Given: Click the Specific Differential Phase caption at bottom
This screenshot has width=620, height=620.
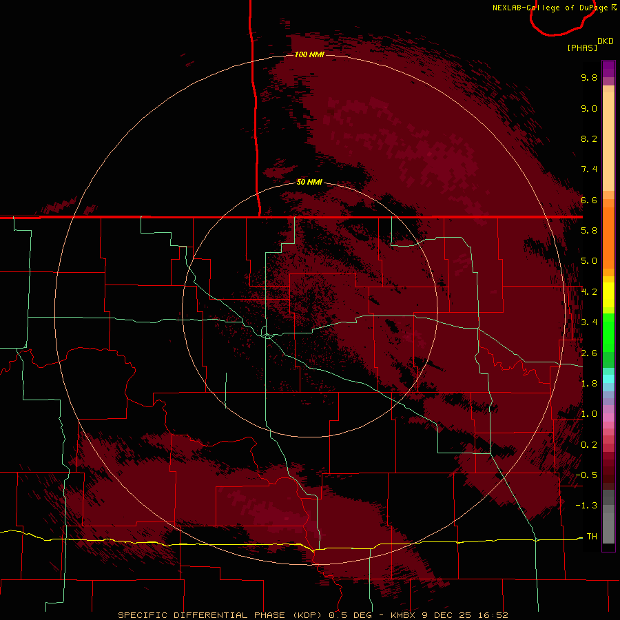Looking at the screenshot, I should tap(313, 615).
